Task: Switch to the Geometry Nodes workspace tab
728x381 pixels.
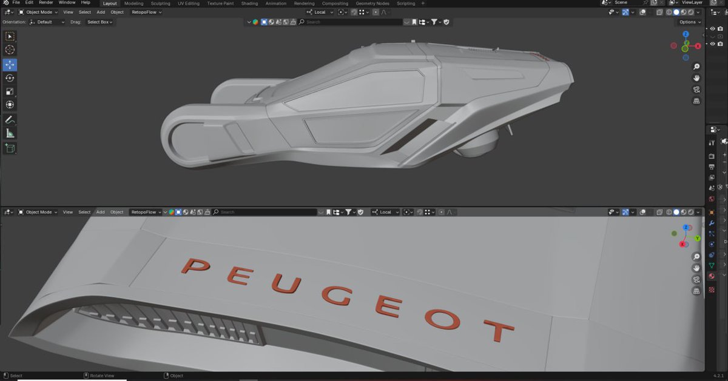Action: point(372,3)
